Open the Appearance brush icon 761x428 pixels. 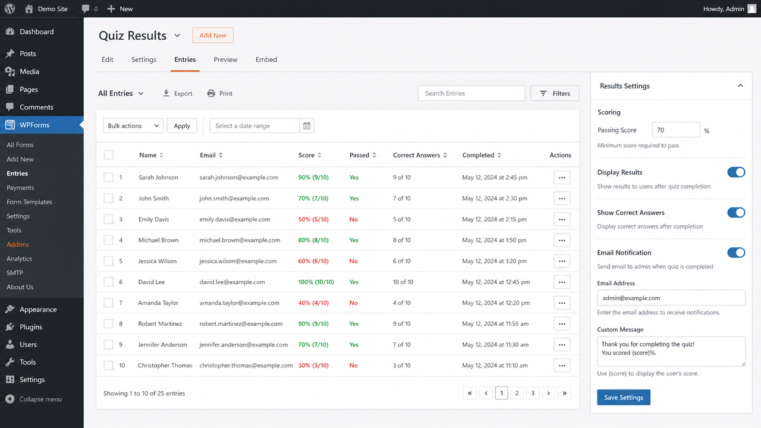pyautogui.click(x=10, y=309)
